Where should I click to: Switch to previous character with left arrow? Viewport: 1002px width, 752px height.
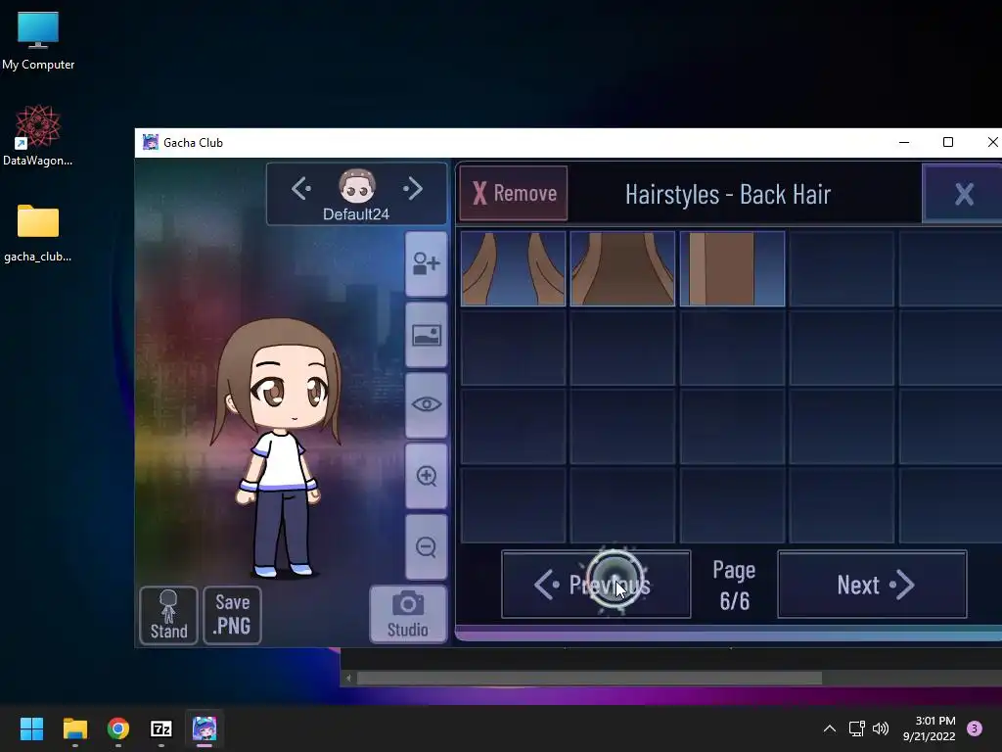point(301,189)
